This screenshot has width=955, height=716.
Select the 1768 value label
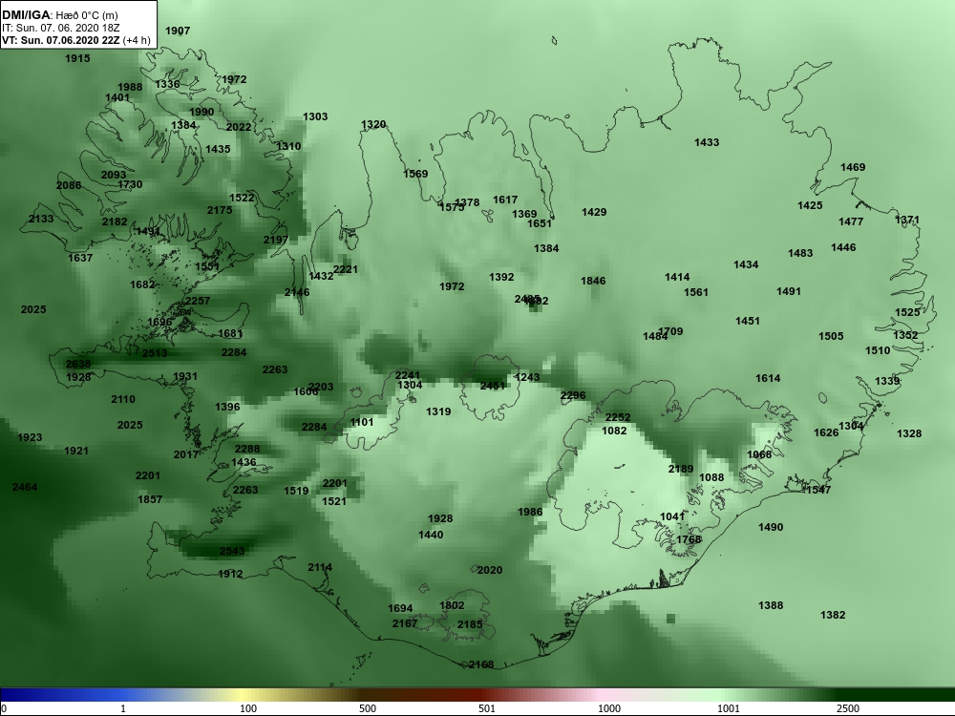tap(689, 540)
